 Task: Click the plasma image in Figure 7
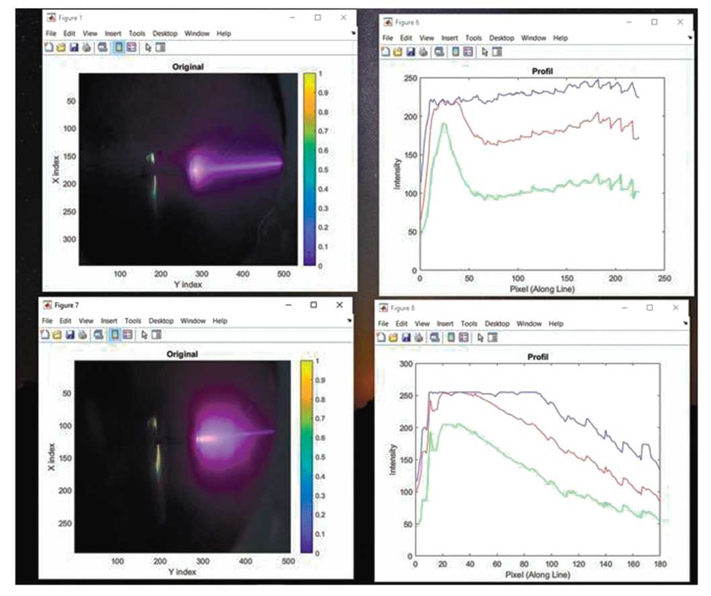(x=182, y=457)
